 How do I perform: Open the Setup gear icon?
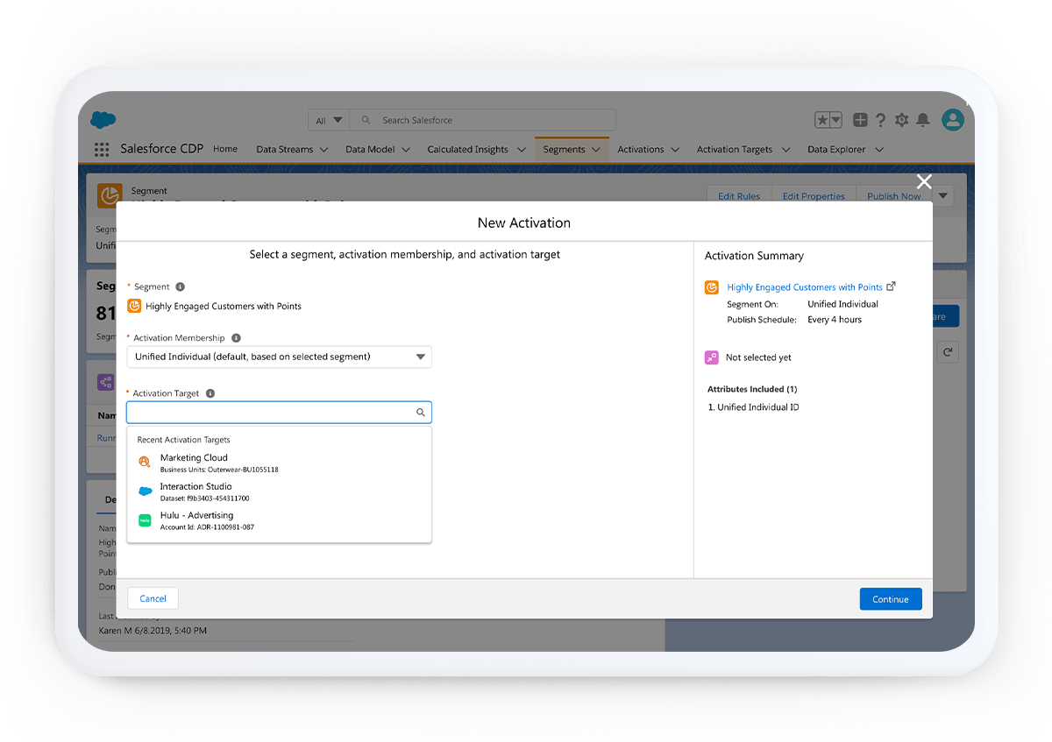click(x=901, y=120)
